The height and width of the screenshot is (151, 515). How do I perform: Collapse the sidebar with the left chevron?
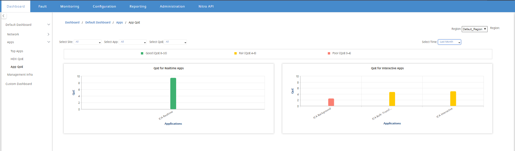pyautogui.click(x=3, y=16)
